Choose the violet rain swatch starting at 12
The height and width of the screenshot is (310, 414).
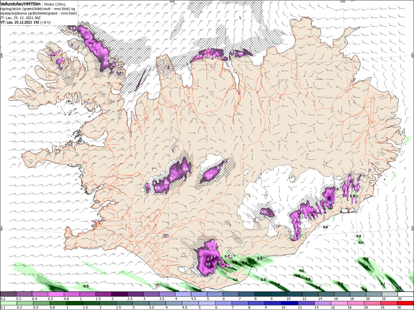coord(306,303)
